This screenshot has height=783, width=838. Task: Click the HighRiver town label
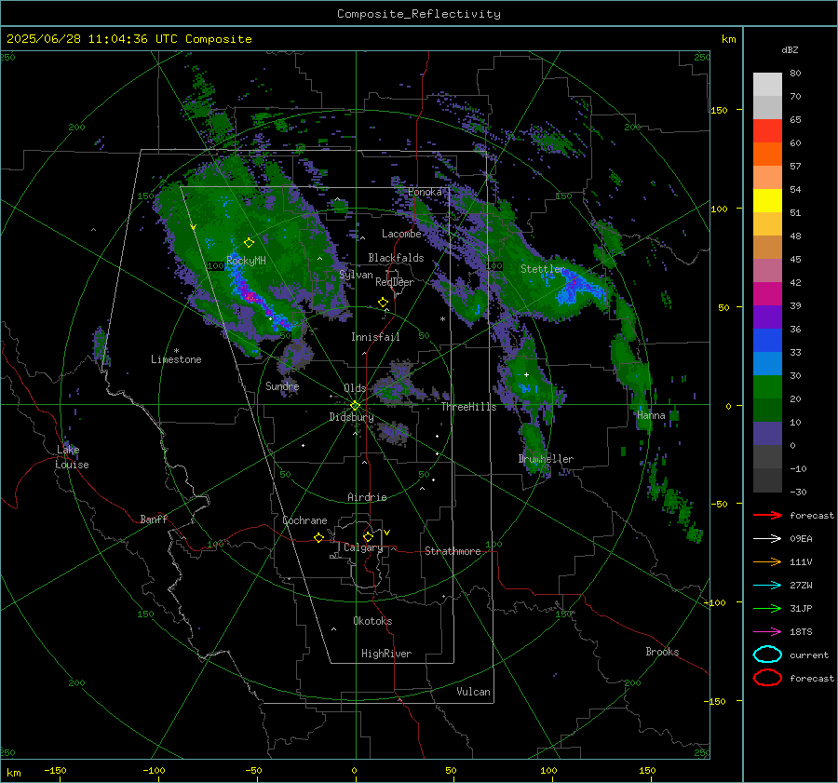386,654
